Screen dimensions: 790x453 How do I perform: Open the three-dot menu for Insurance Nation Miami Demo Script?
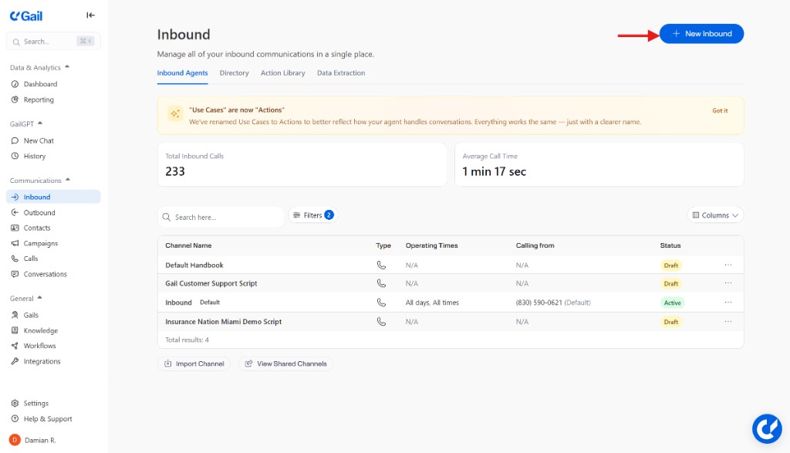coord(726,322)
